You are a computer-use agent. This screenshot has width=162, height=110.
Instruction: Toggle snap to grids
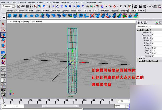tap(98, 6)
